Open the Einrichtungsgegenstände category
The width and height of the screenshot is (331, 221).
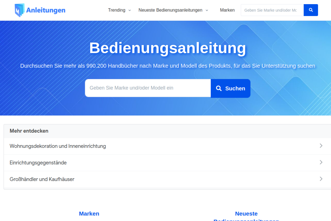coord(38,163)
